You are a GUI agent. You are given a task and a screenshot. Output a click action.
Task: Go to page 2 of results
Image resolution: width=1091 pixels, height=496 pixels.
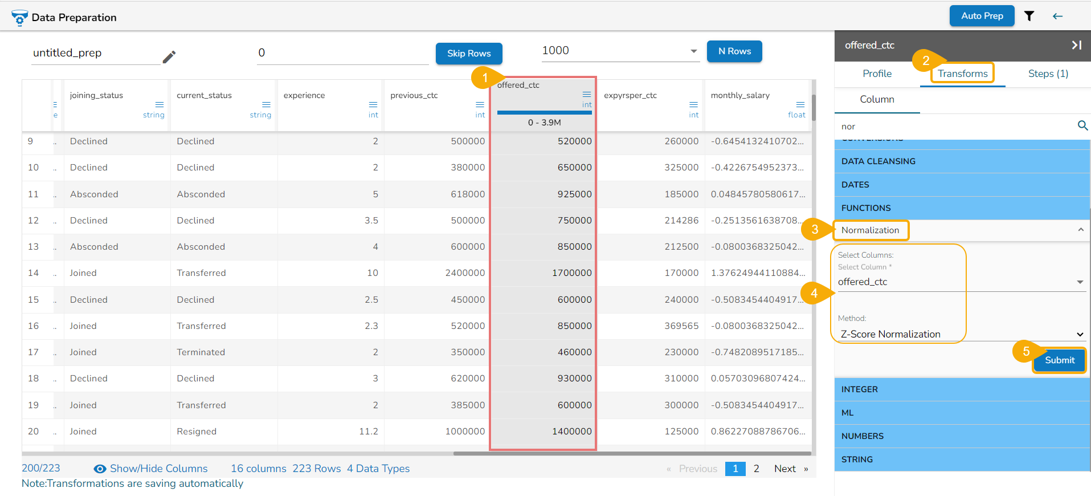[756, 469]
